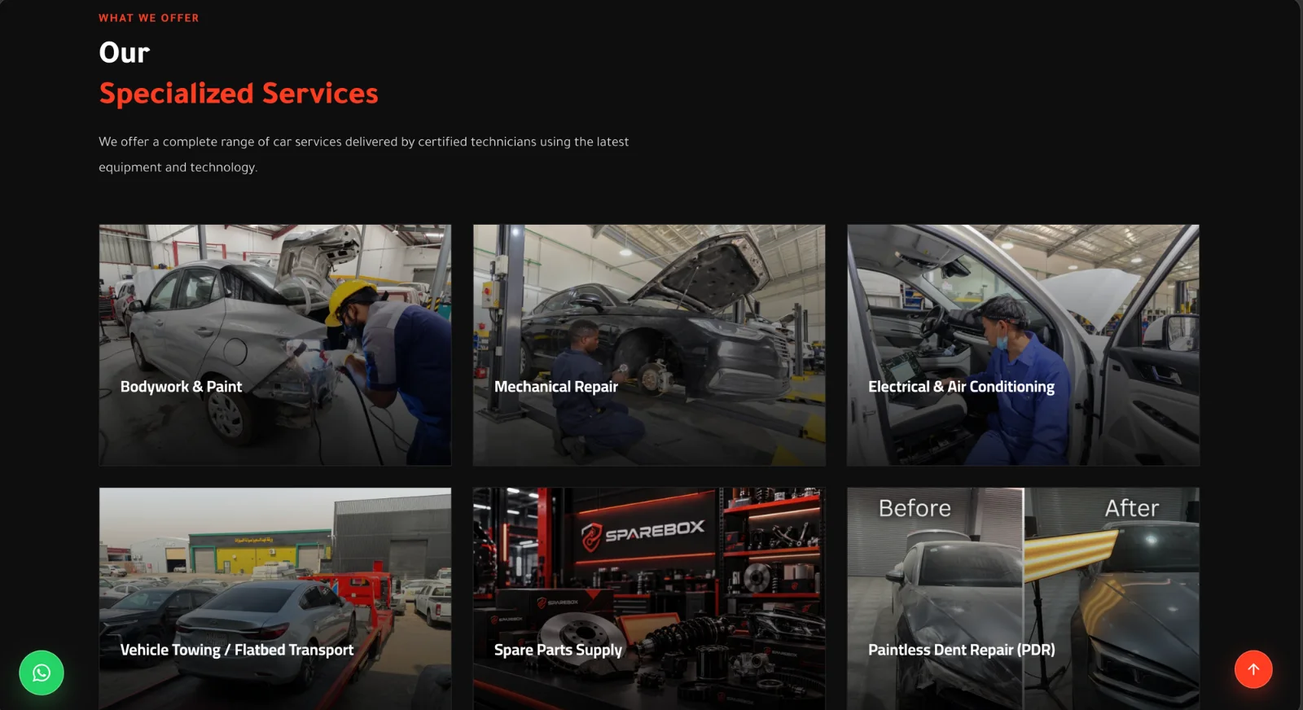Open the WhatsApp chat button

[42, 673]
